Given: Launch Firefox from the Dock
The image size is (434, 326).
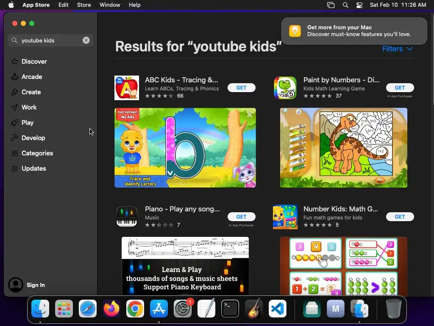Looking at the screenshot, I should (x=111, y=309).
